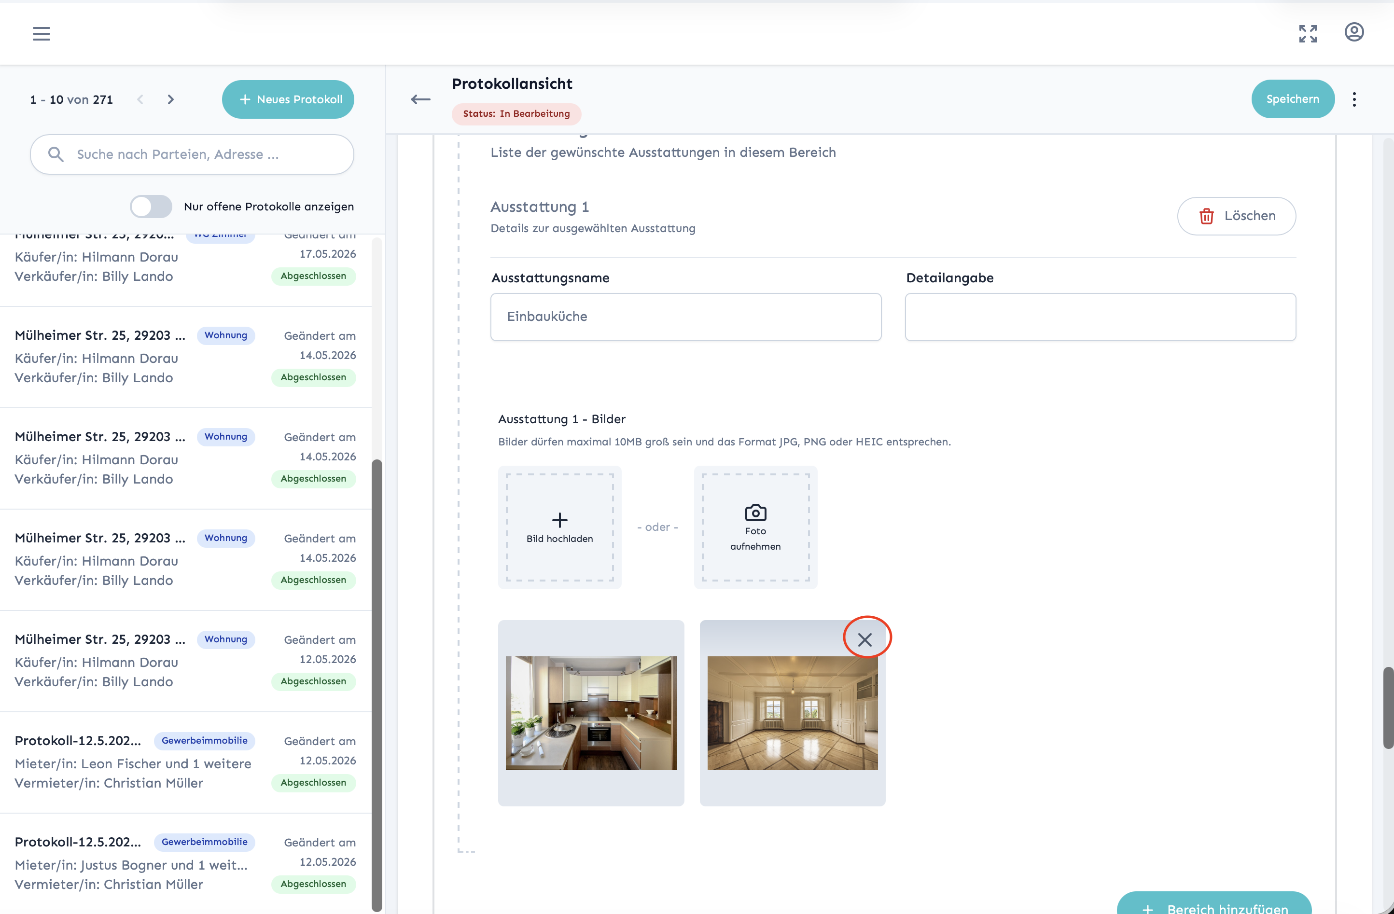1394x914 pixels.
Task: Open the Mülheimer Str. protocol dated 12.05.2026
Action: pos(186,661)
